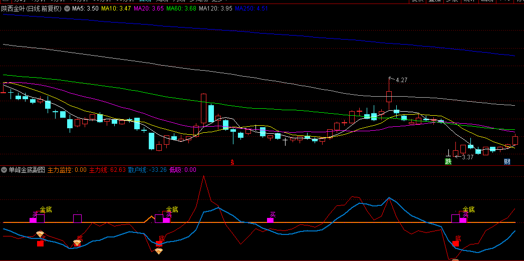Click the 3.37 low price label
524x261 pixels.
pyautogui.click(x=467, y=157)
